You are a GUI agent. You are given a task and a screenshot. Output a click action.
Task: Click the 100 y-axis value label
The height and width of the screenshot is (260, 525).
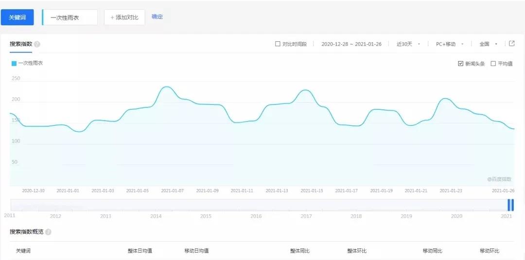16,141
